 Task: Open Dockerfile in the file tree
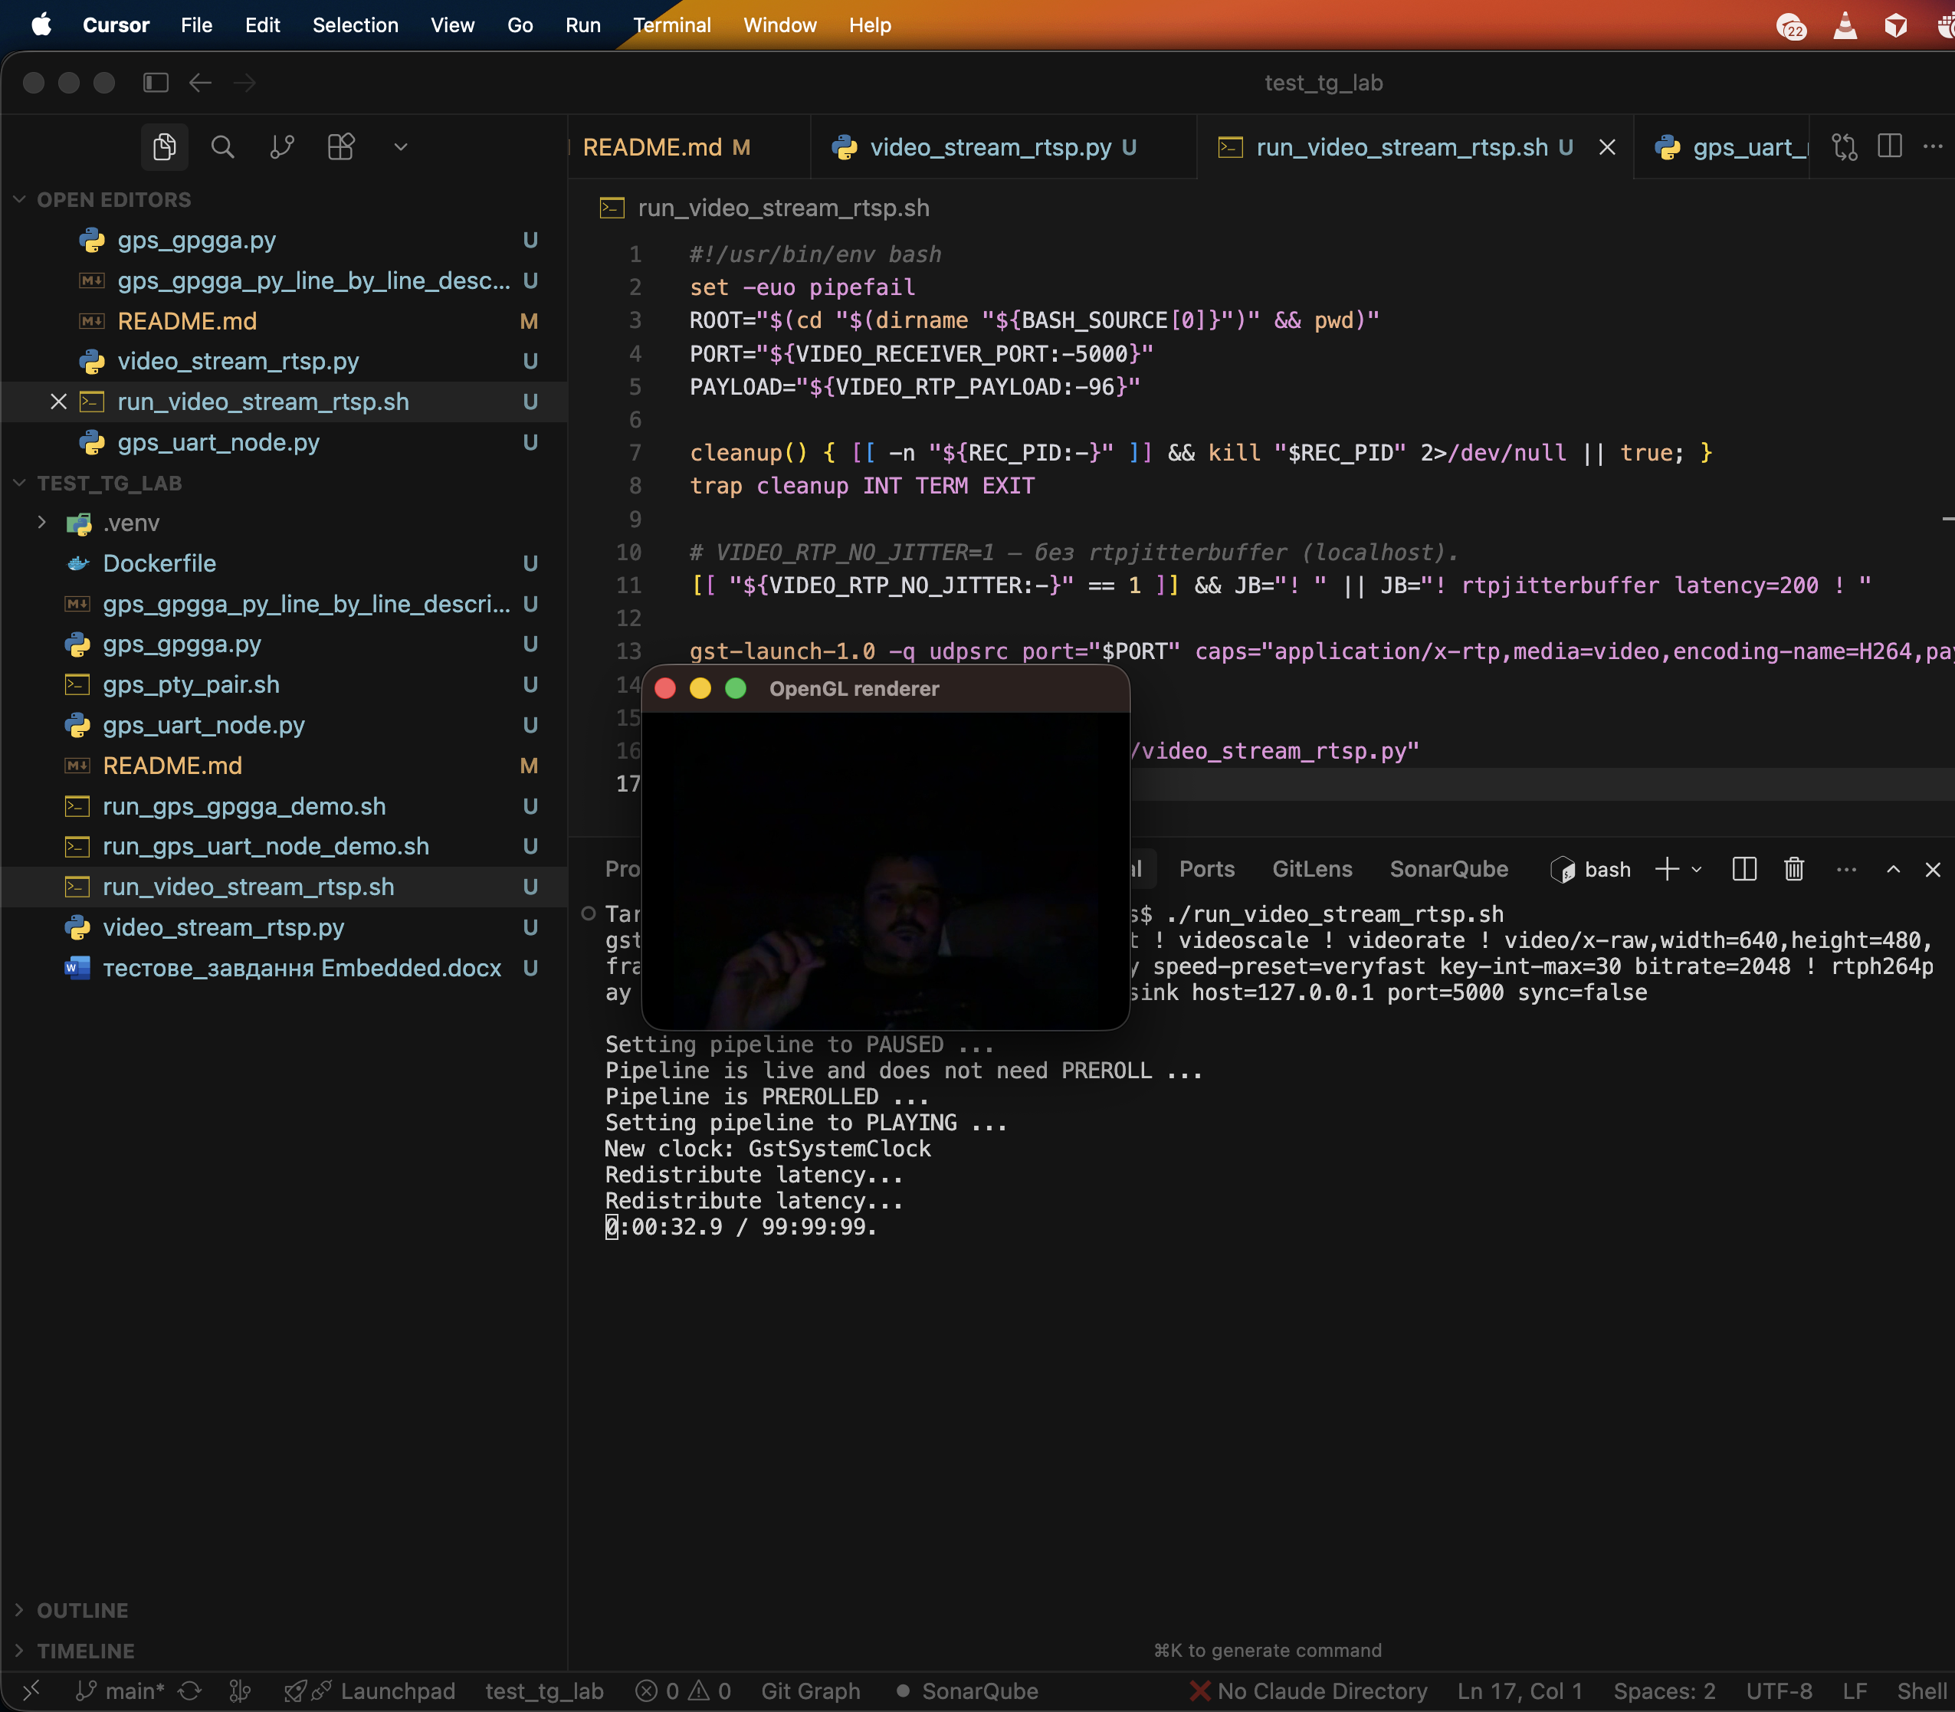click(x=284, y=564)
